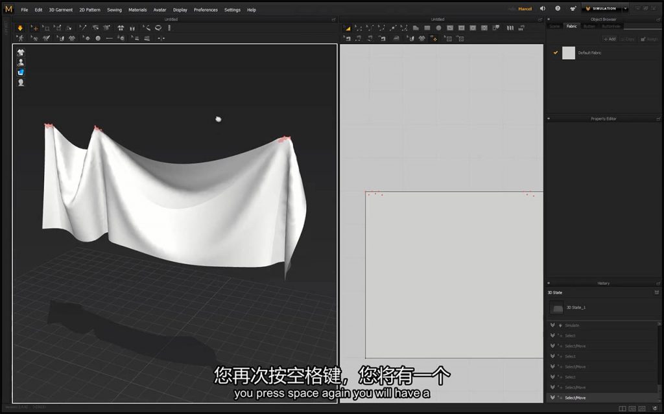Collapse the Property Editor panel arrow
The image size is (664, 414).
pos(549,119)
